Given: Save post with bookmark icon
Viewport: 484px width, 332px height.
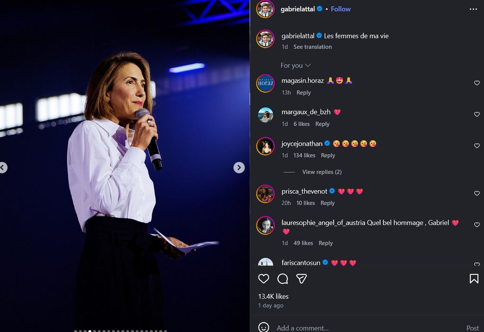Looking at the screenshot, I should [474, 279].
